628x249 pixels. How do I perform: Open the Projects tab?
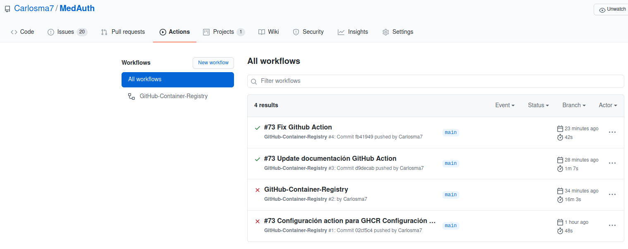click(x=224, y=32)
